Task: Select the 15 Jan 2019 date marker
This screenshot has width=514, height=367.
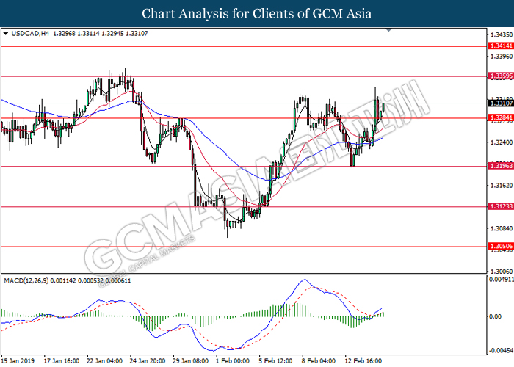Action: click(x=18, y=361)
